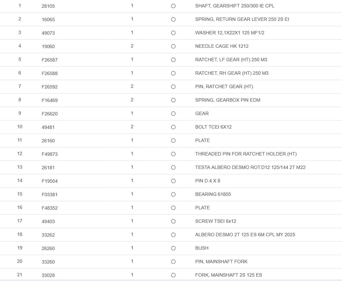Image resolution: width=342 pixels, height=281 pixels.
Task: Mark the circle beside FORK, MAINSHAFT 2S 125 ES
Action: [x=173, y=275]
